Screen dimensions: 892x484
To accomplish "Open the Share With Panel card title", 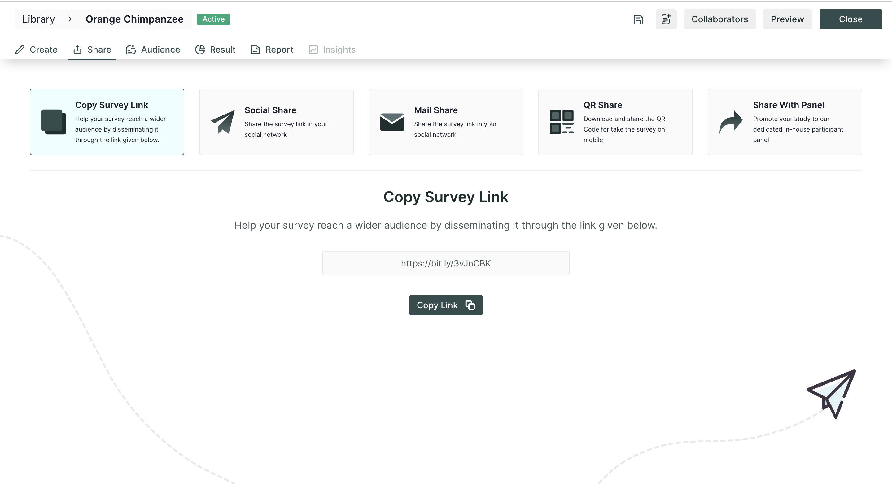I will [789, 105].
